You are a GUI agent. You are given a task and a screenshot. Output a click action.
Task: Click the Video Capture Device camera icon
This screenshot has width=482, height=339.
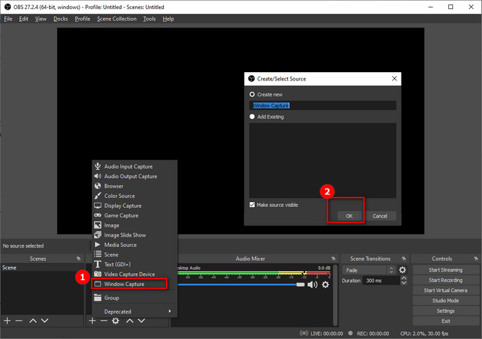(x=98, y=274)
